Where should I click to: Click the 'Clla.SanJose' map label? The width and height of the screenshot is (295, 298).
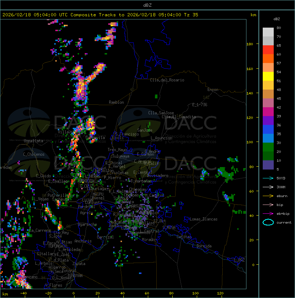161,113
